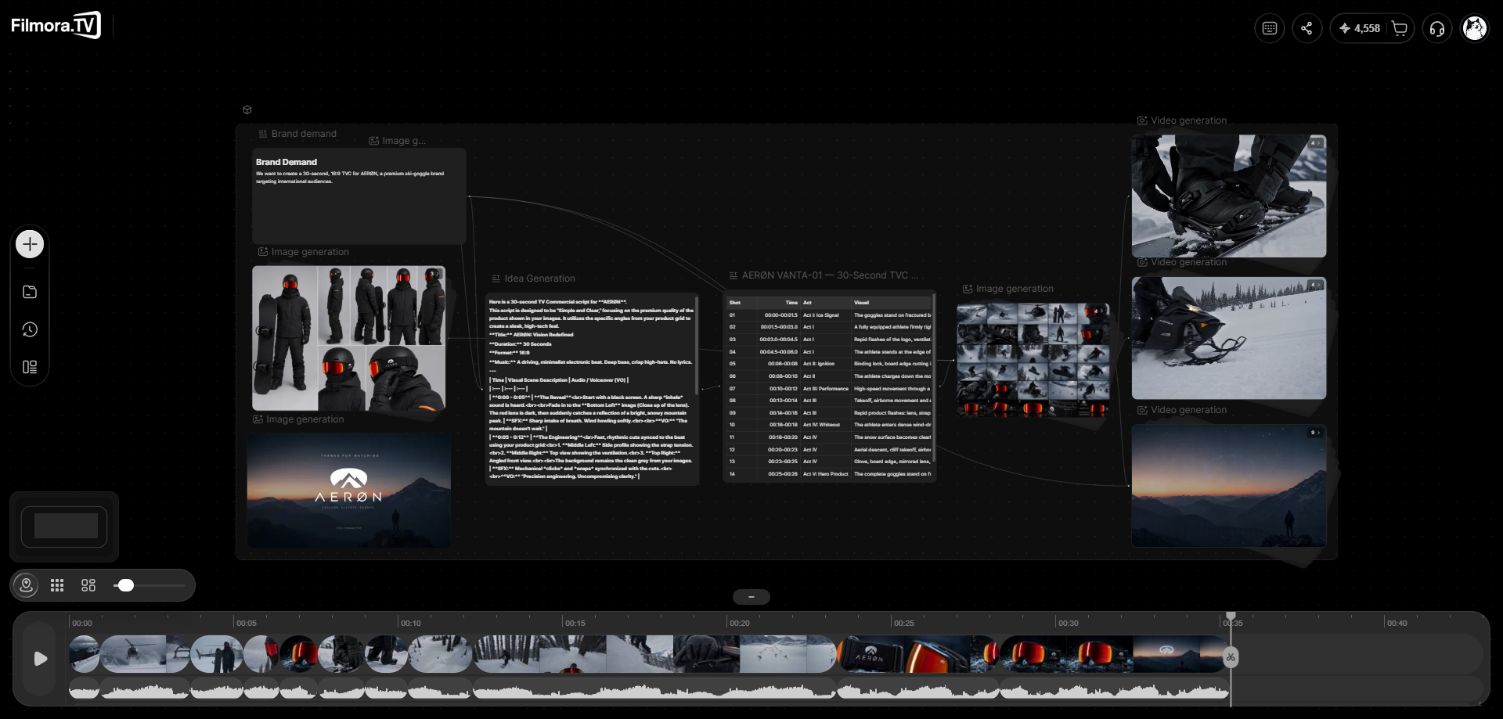This screenshot has width=1503, height=719.
Task: Select shot 07 Act III: Performance row
Action: 829,388
